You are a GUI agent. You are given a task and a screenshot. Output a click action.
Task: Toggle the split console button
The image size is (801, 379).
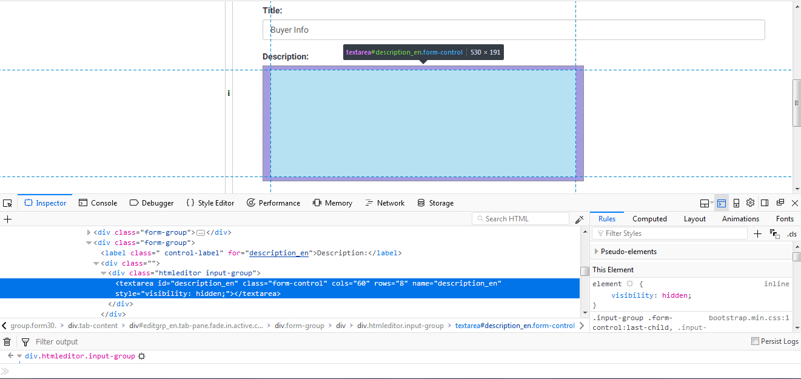pyautogui.click(x=721, y=203)
